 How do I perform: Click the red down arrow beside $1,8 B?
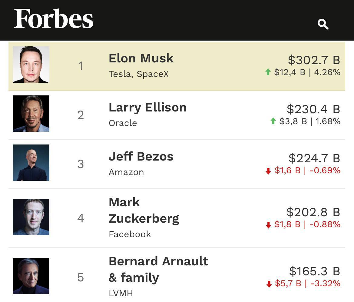tap(268, 225)
